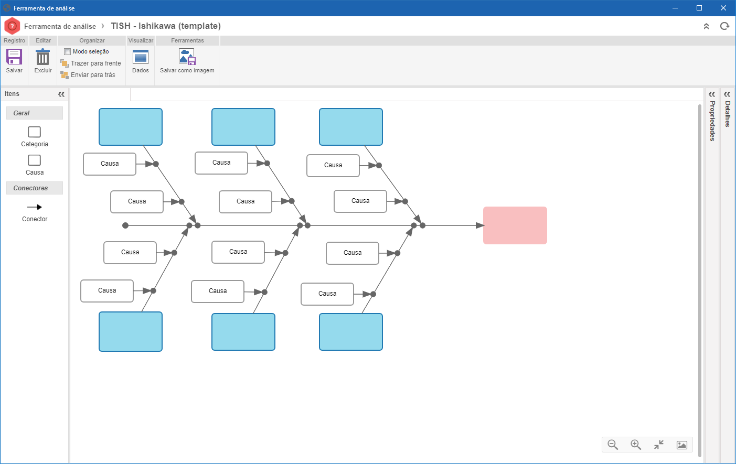The image size is (736, 464).
Task: Click the red help hexagon icon
Action: click(x=12, y=26)
